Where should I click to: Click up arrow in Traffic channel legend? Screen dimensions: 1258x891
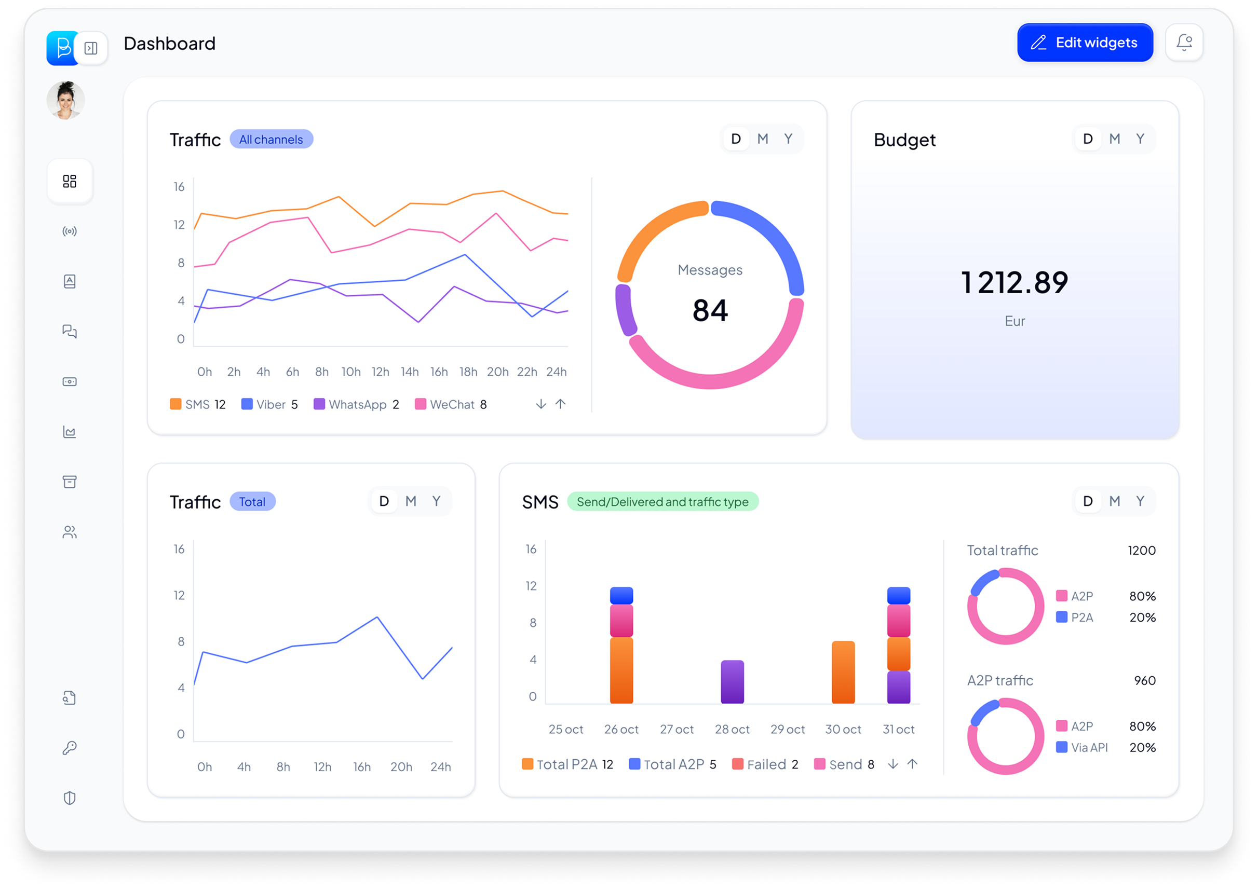coord(560,404)
